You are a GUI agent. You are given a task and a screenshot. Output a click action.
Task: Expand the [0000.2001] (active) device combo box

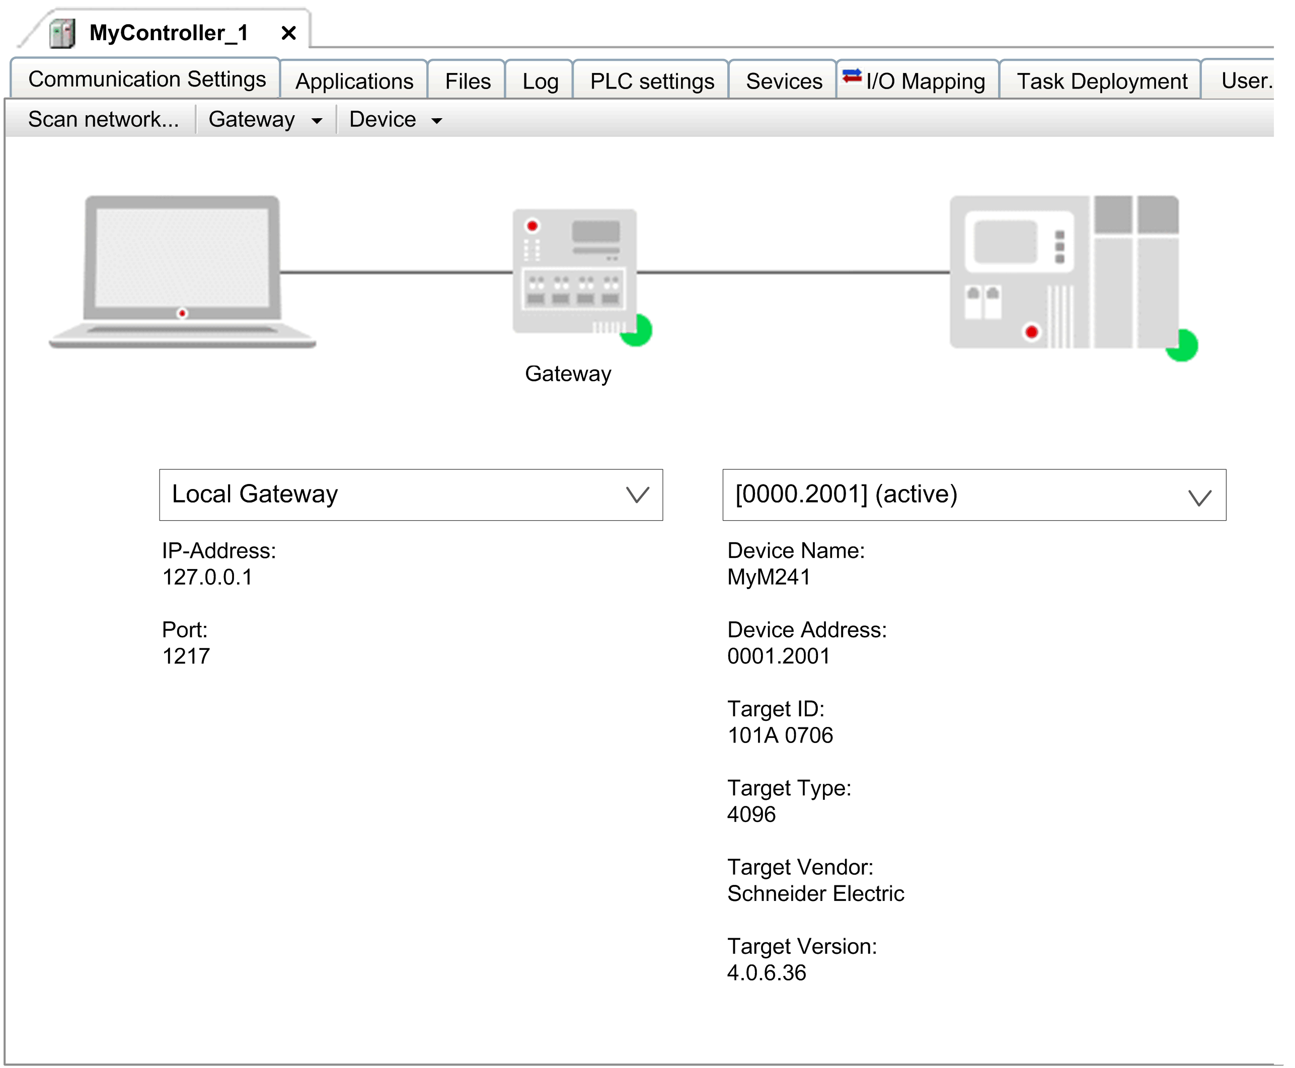[x=1199, y=496]
